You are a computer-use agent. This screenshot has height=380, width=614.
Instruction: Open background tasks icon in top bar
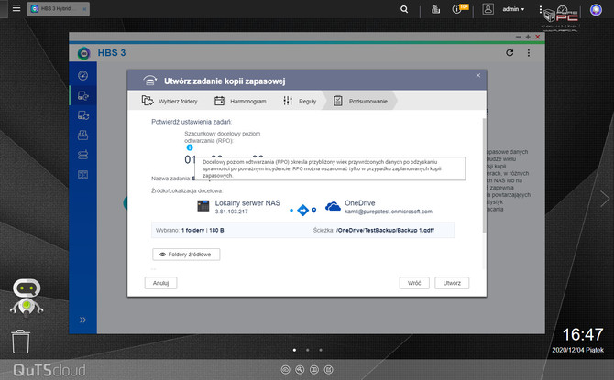tap(435, 9)
